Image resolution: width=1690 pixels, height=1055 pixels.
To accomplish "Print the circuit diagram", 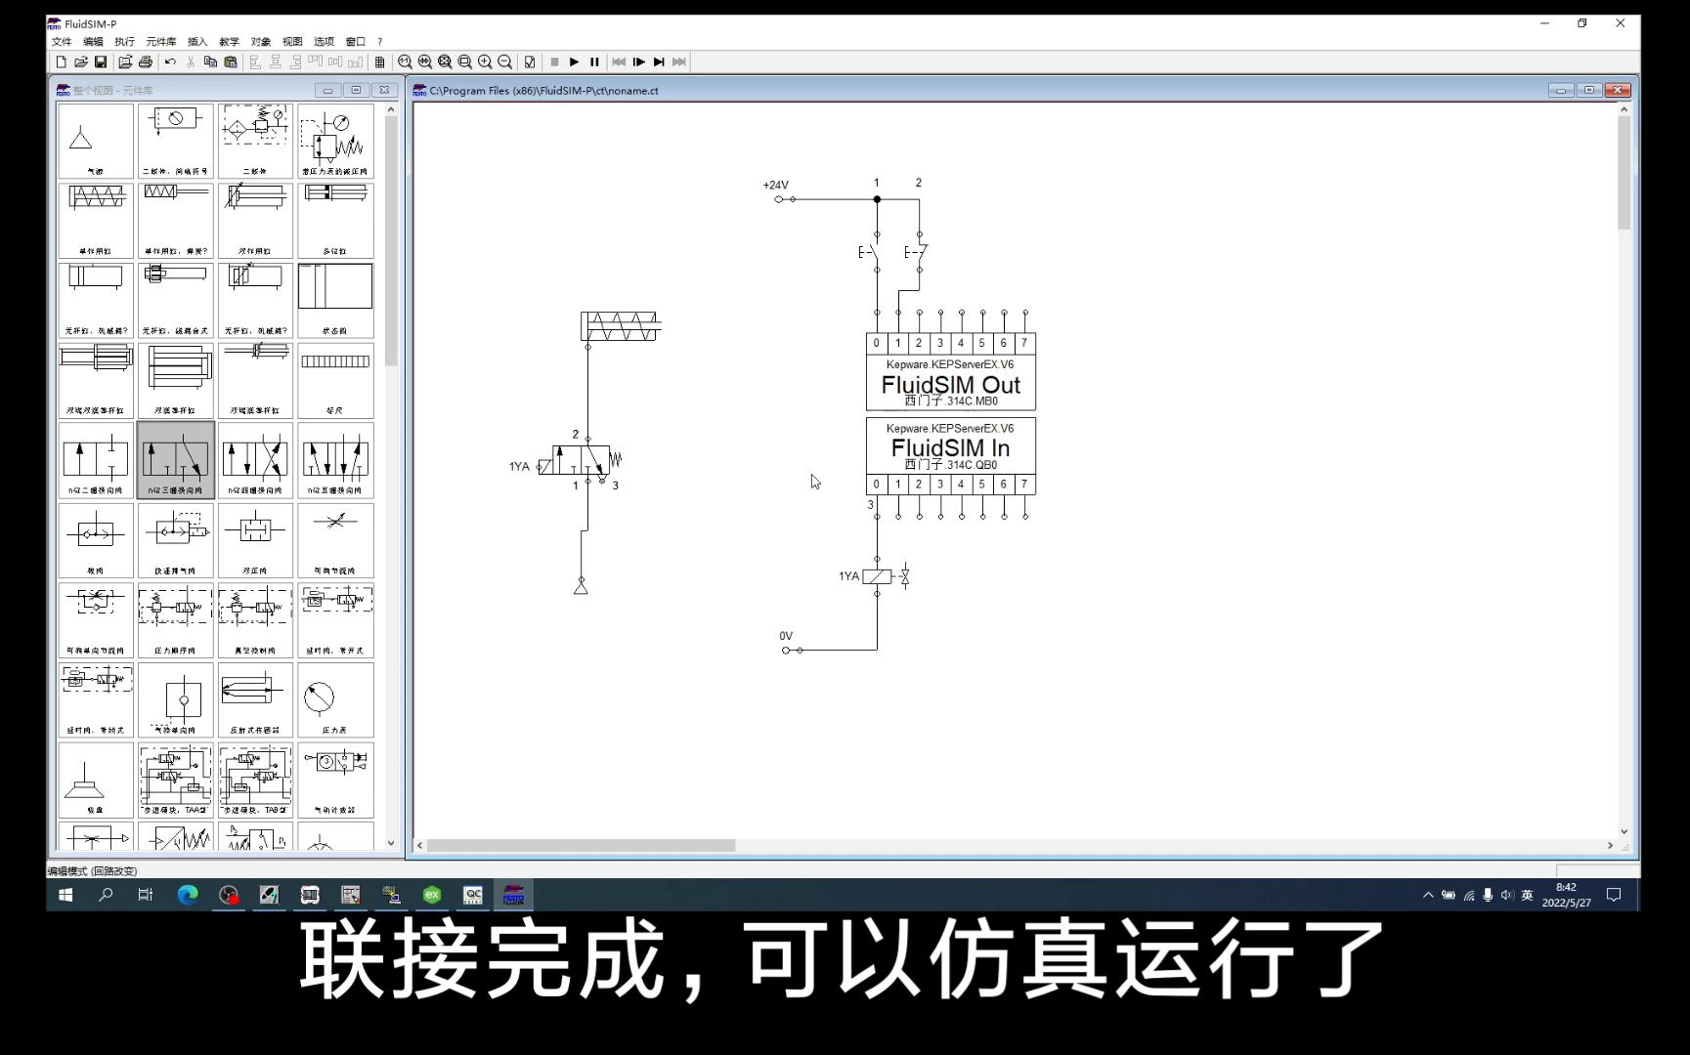I will click(x=145, y=62).
